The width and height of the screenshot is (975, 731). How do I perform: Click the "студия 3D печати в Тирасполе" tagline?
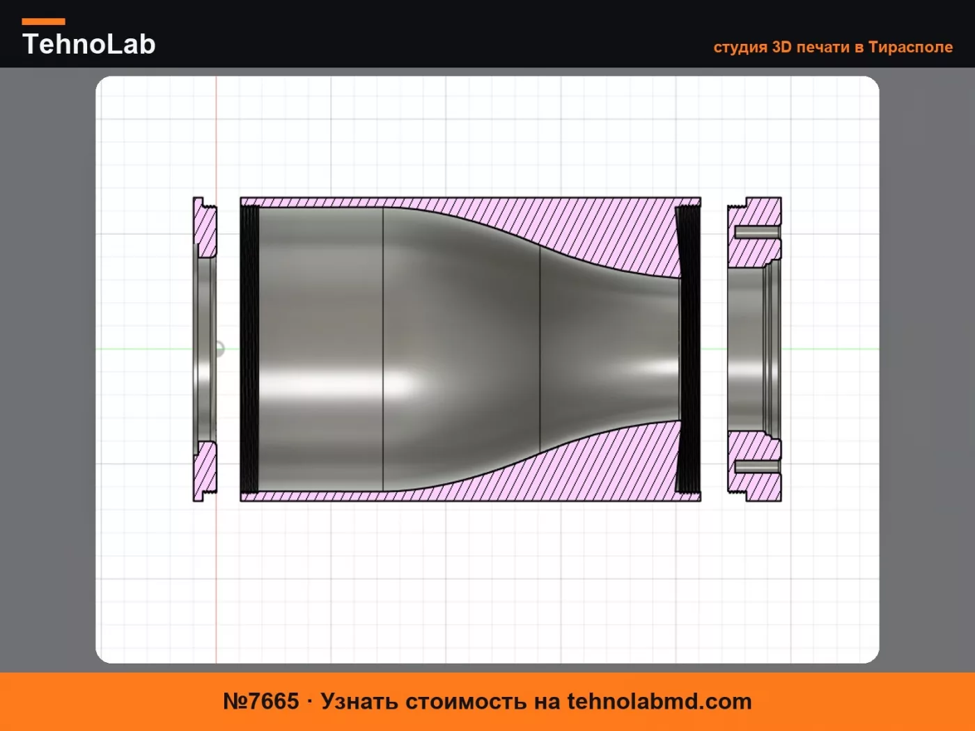833,47
